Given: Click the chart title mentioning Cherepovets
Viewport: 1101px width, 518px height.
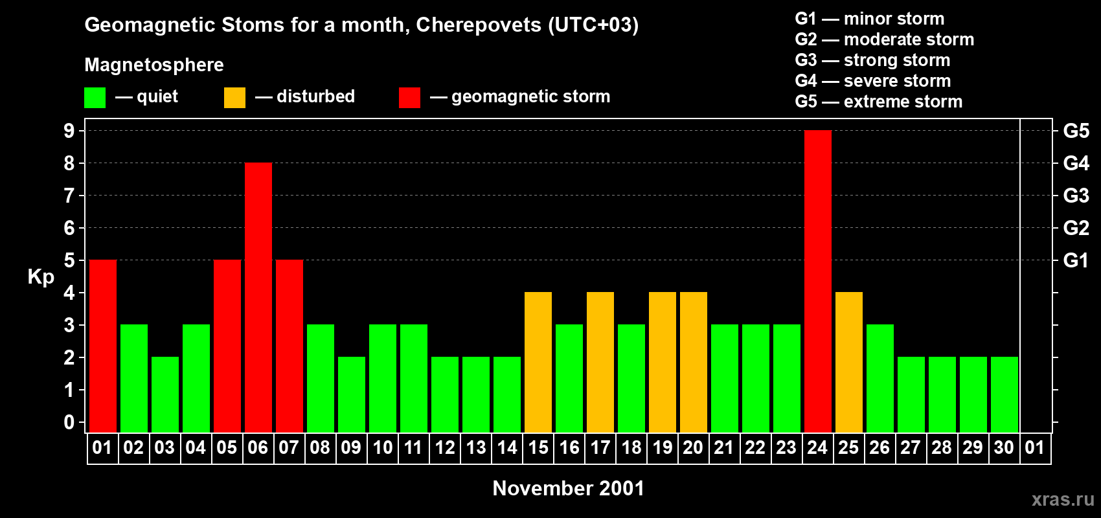Looking at the screenshot, I should (x=361, y=25).
